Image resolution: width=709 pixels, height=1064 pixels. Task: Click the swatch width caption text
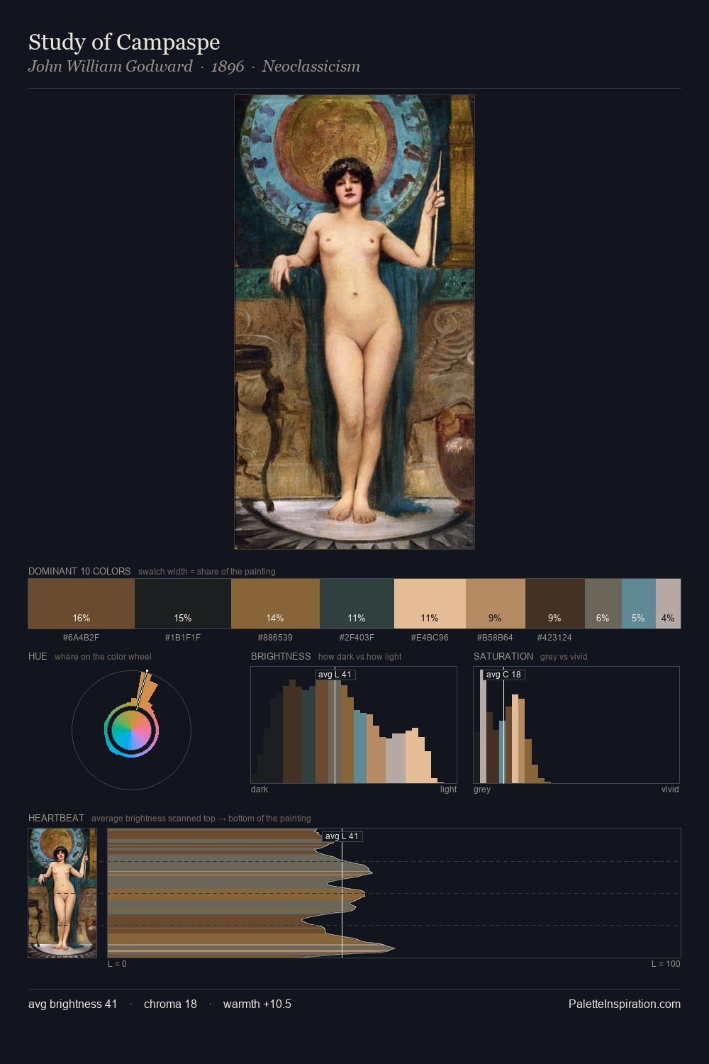207,572
